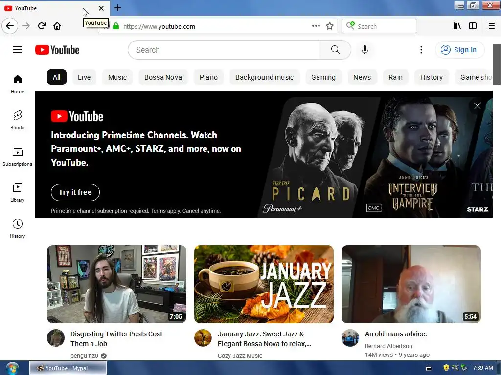Start voice search with microphone icon

pos(364,50)
